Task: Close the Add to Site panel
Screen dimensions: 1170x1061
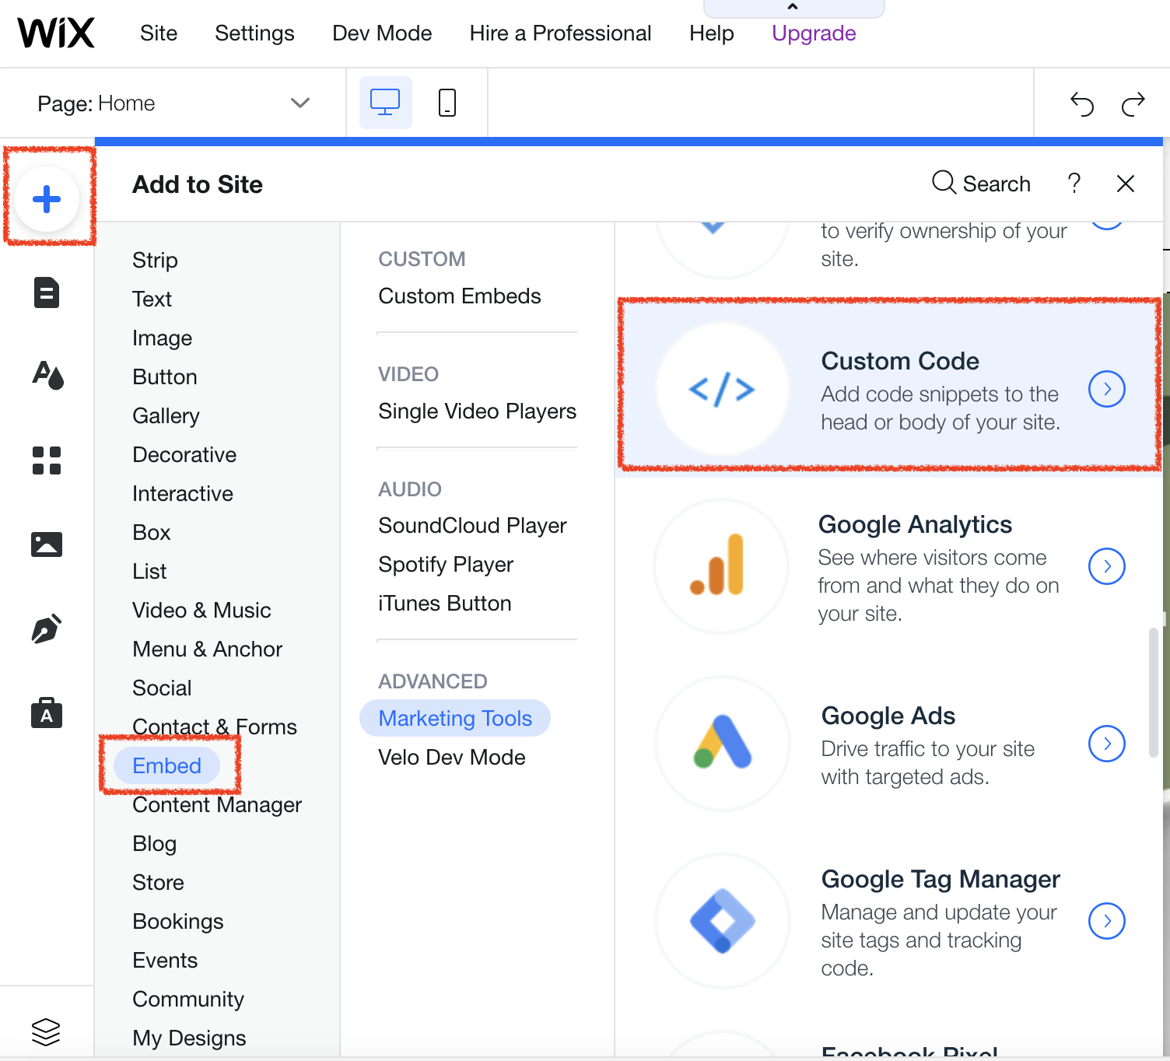Action: (1125, 184)
